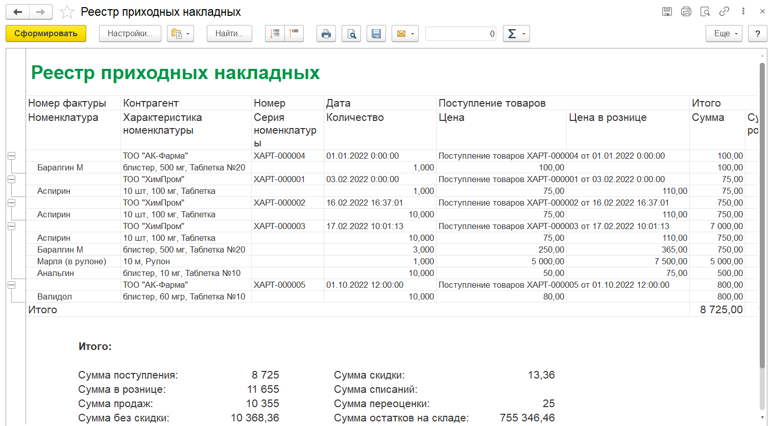Save report using toolbar floppy disk icon
This screenshot has height=426, width=772.
[376, 34]
